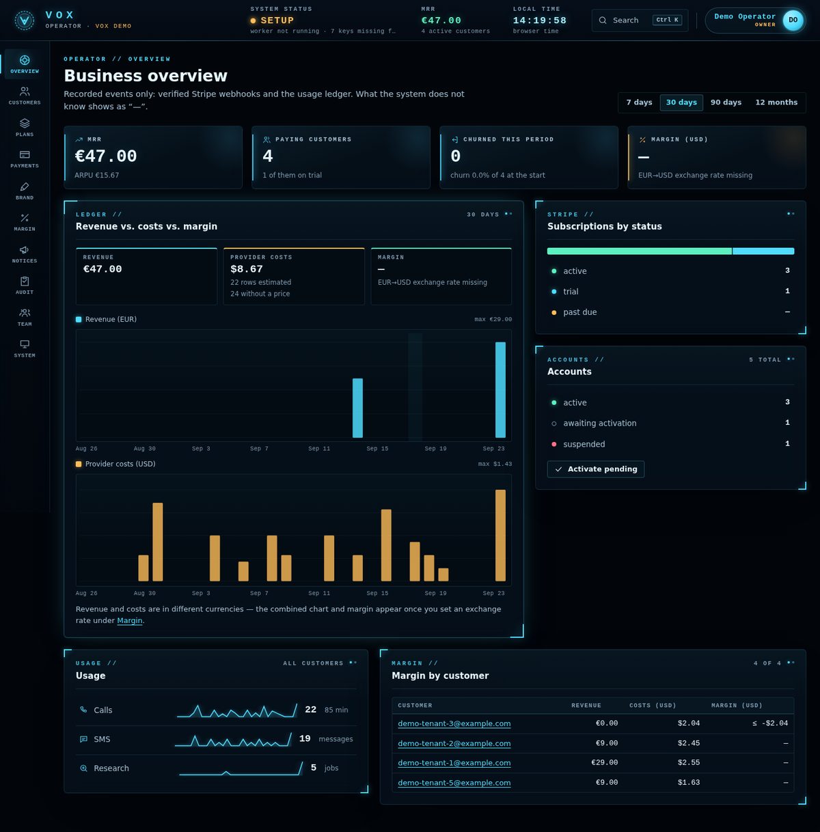The height and width of the screenshot is (832, 820).
Task: Click the Calls usage sparkline
Action: tap(236, 710)
